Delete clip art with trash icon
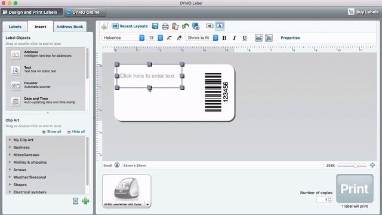The image size is (382, 215). click(76, 201)
